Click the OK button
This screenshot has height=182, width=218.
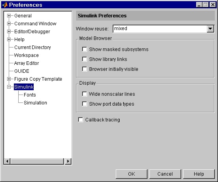131,174
